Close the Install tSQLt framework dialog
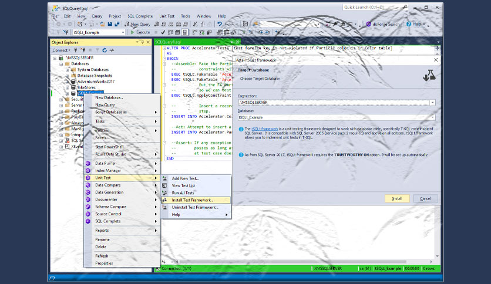The image size is (491, 284). [436, 60]
